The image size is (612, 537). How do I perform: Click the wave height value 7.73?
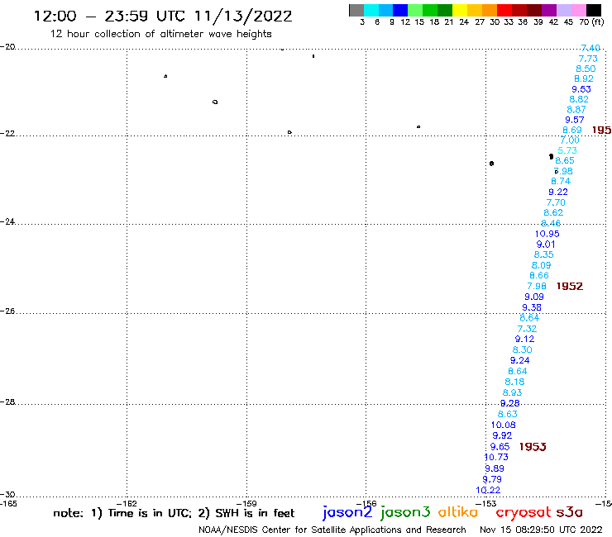(x=588, y=59)
